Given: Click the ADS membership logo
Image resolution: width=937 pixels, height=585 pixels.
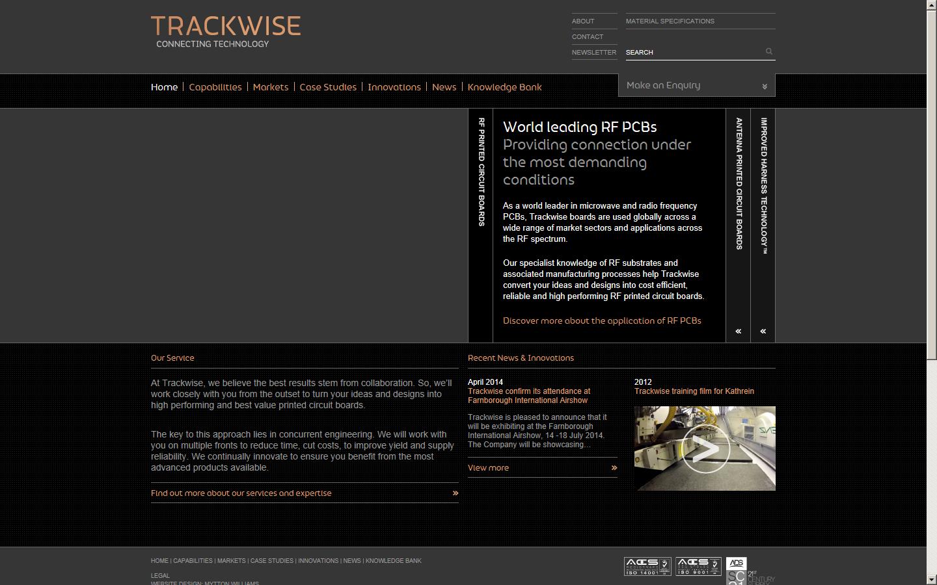Looking at the screenshot, I should pos(737,565).
